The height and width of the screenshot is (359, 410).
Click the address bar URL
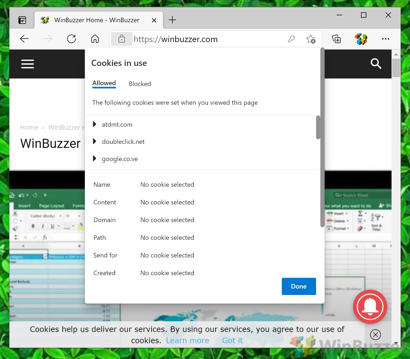pyautogui.click(x=176, y=39)
